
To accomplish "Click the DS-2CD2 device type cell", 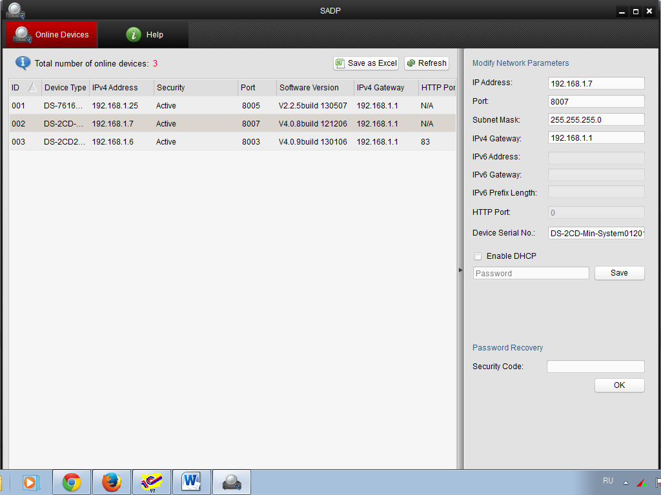I will (x=65, y=142).
